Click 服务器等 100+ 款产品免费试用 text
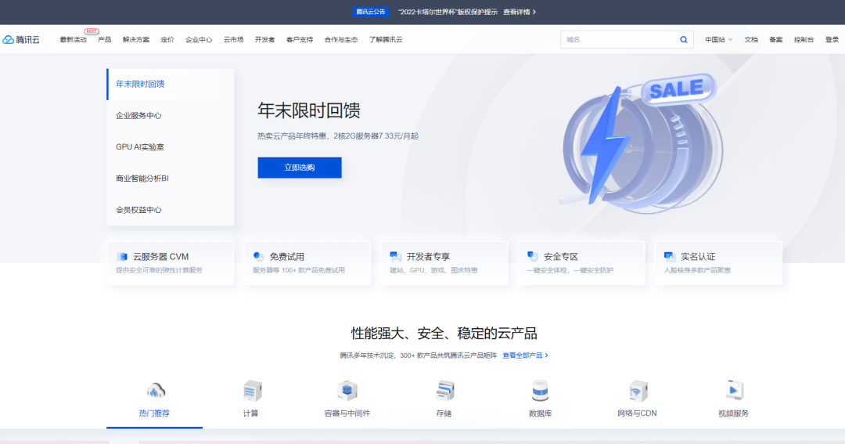The width and height of the screenshot is (845, 444). (x=299, y=270)
